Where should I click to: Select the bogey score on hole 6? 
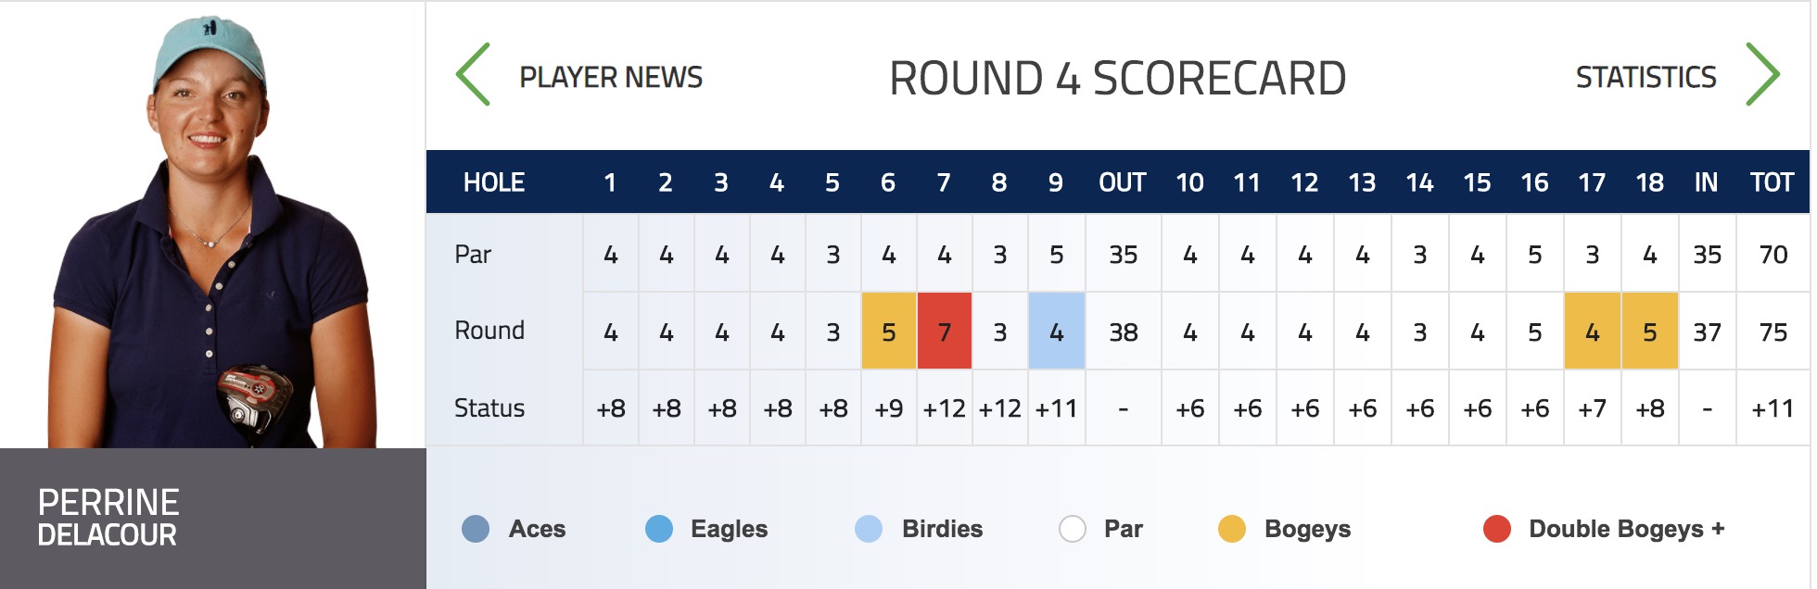pos(889,331)
